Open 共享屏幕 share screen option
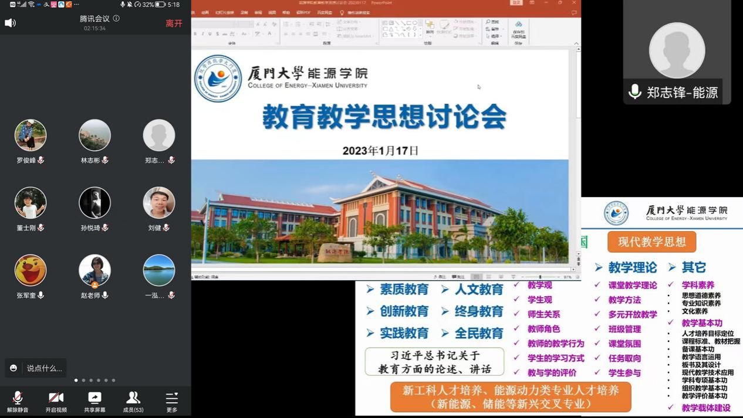 [94, 401]
